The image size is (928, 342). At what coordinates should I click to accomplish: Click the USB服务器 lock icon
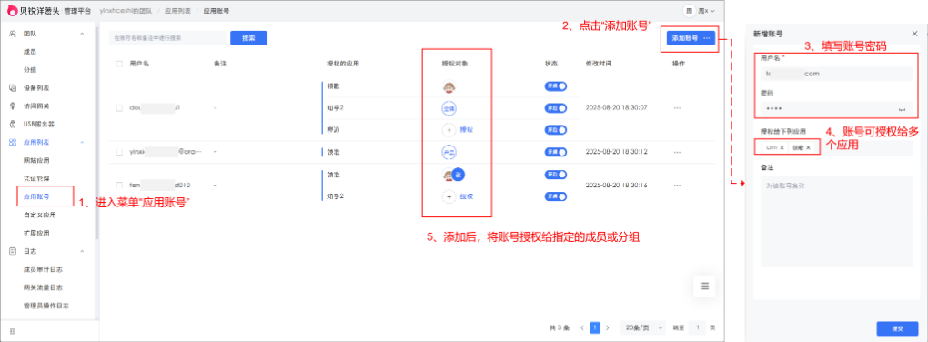13,125
